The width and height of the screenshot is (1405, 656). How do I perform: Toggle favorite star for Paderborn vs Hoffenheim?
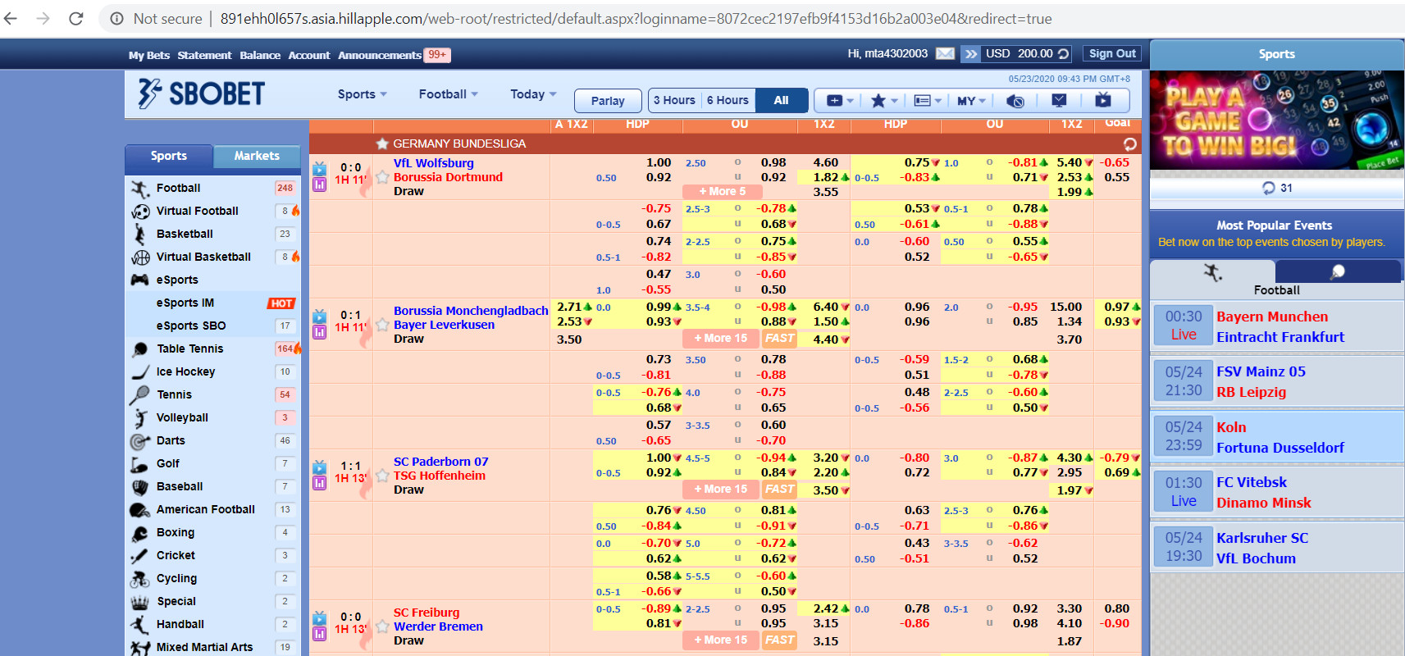[382, 476]
